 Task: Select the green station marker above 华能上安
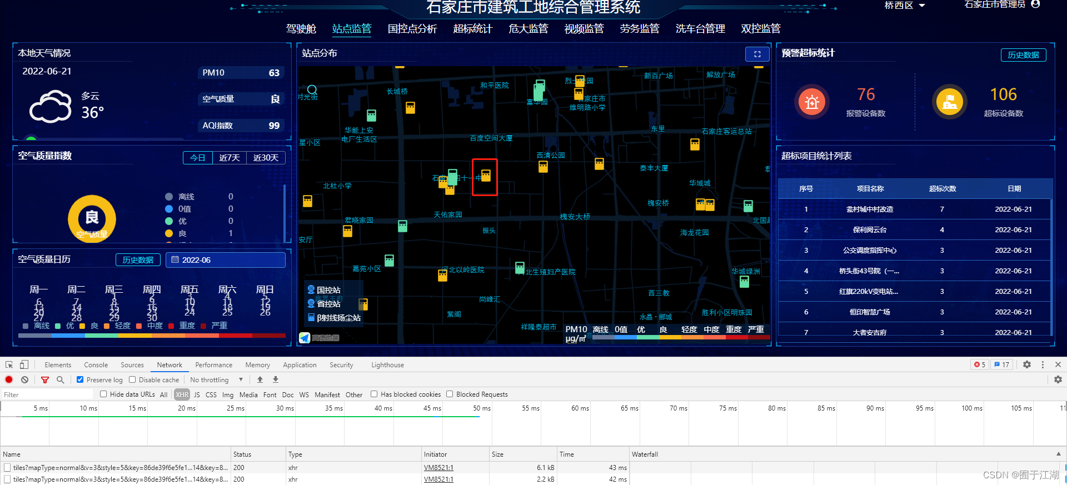point(371,115)
